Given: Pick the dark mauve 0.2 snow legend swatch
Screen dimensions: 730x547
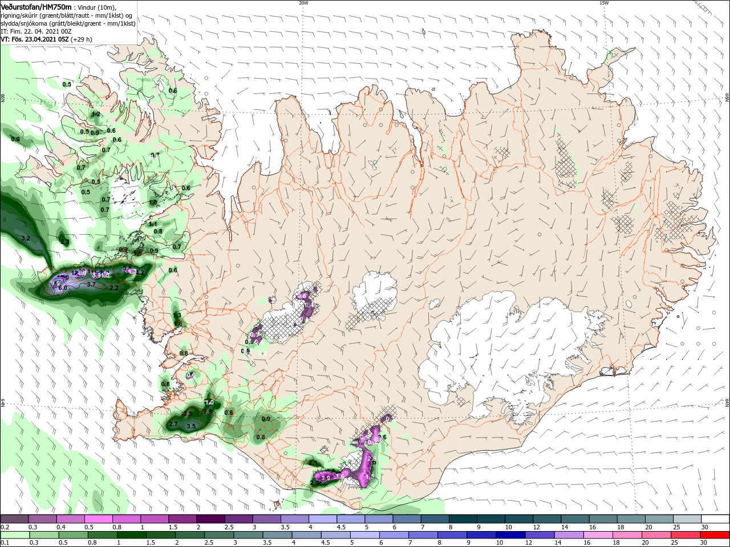Looking at the screenshot, I should pyautogui.click(x=15, y=519).
